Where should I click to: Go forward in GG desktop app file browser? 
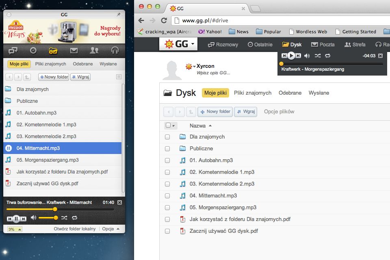[18, 77]
